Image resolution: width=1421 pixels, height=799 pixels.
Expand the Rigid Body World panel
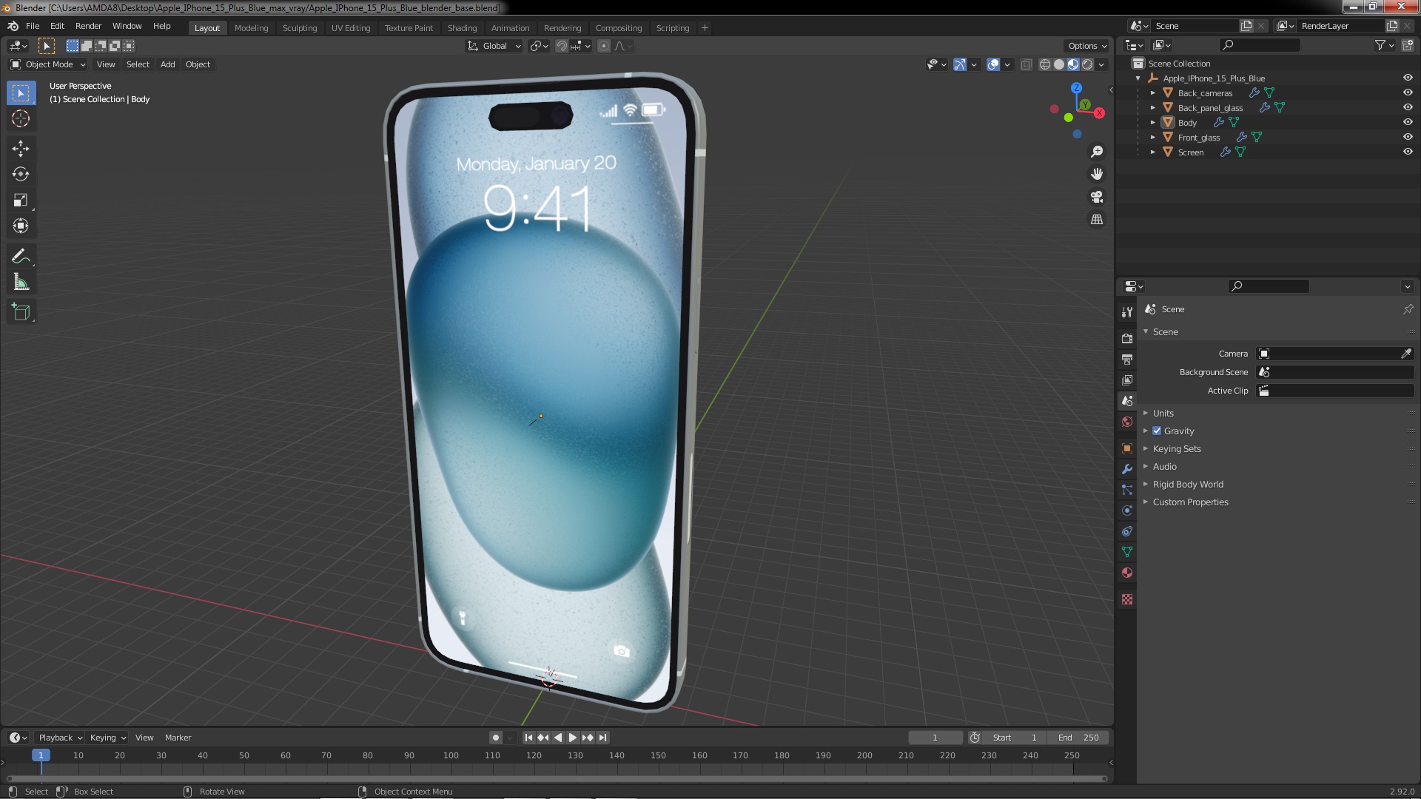tap(1187, 484)
